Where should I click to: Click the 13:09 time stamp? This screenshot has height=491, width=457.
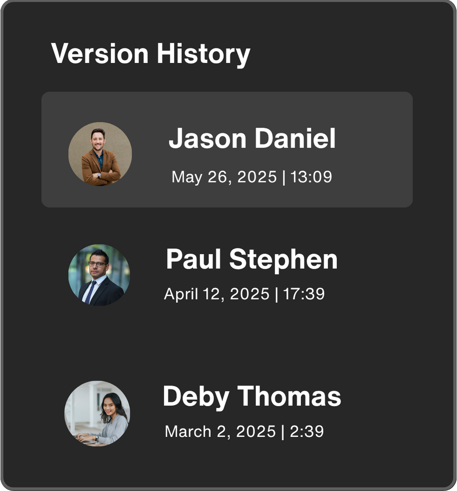coord(311,177)
